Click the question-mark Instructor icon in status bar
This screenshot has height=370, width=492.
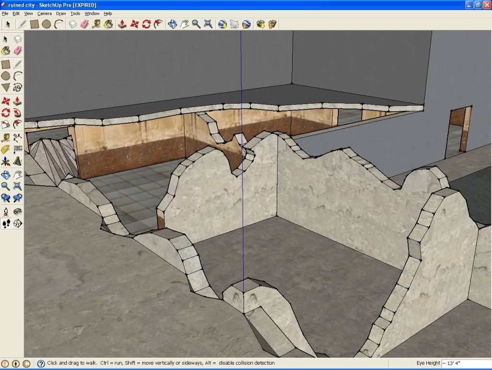coord(41,363)
